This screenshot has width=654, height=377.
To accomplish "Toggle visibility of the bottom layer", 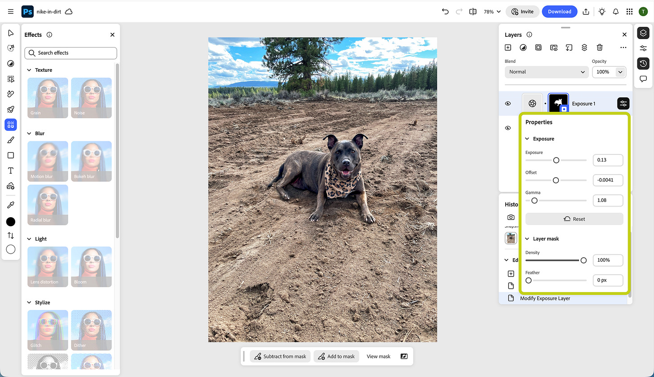I will pyautogui.click(x=508, y=128).
